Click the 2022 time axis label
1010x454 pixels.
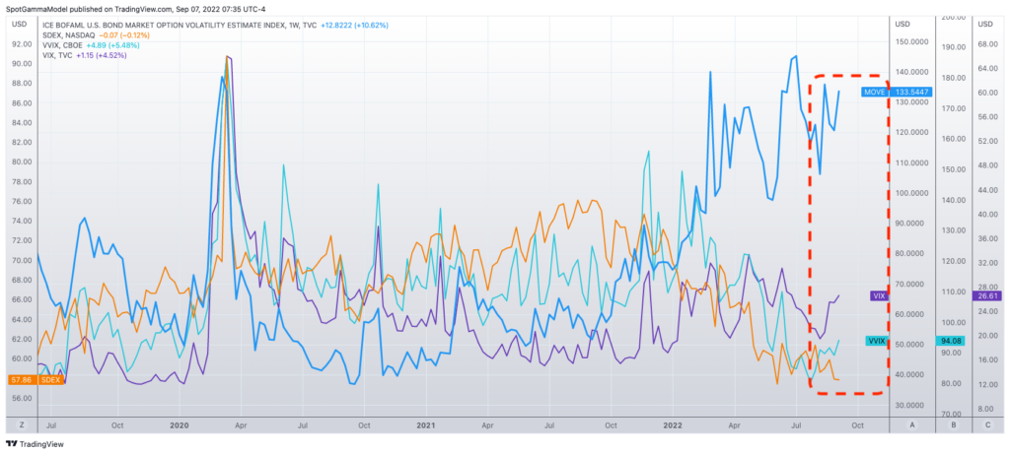click(x=673, y=425)
